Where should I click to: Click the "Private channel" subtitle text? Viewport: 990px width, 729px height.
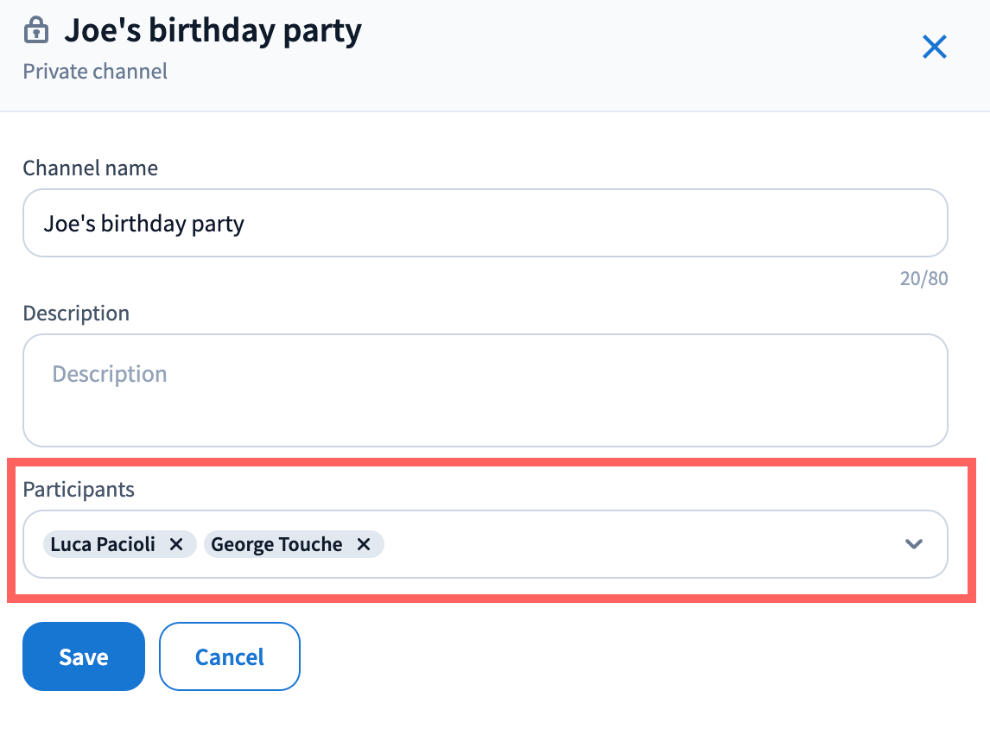click(95, 71)
